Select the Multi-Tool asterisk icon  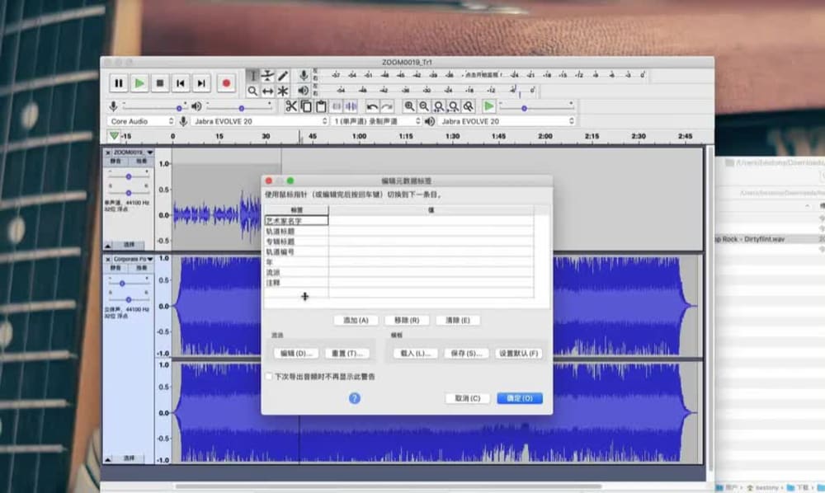[x=283, y=91]
